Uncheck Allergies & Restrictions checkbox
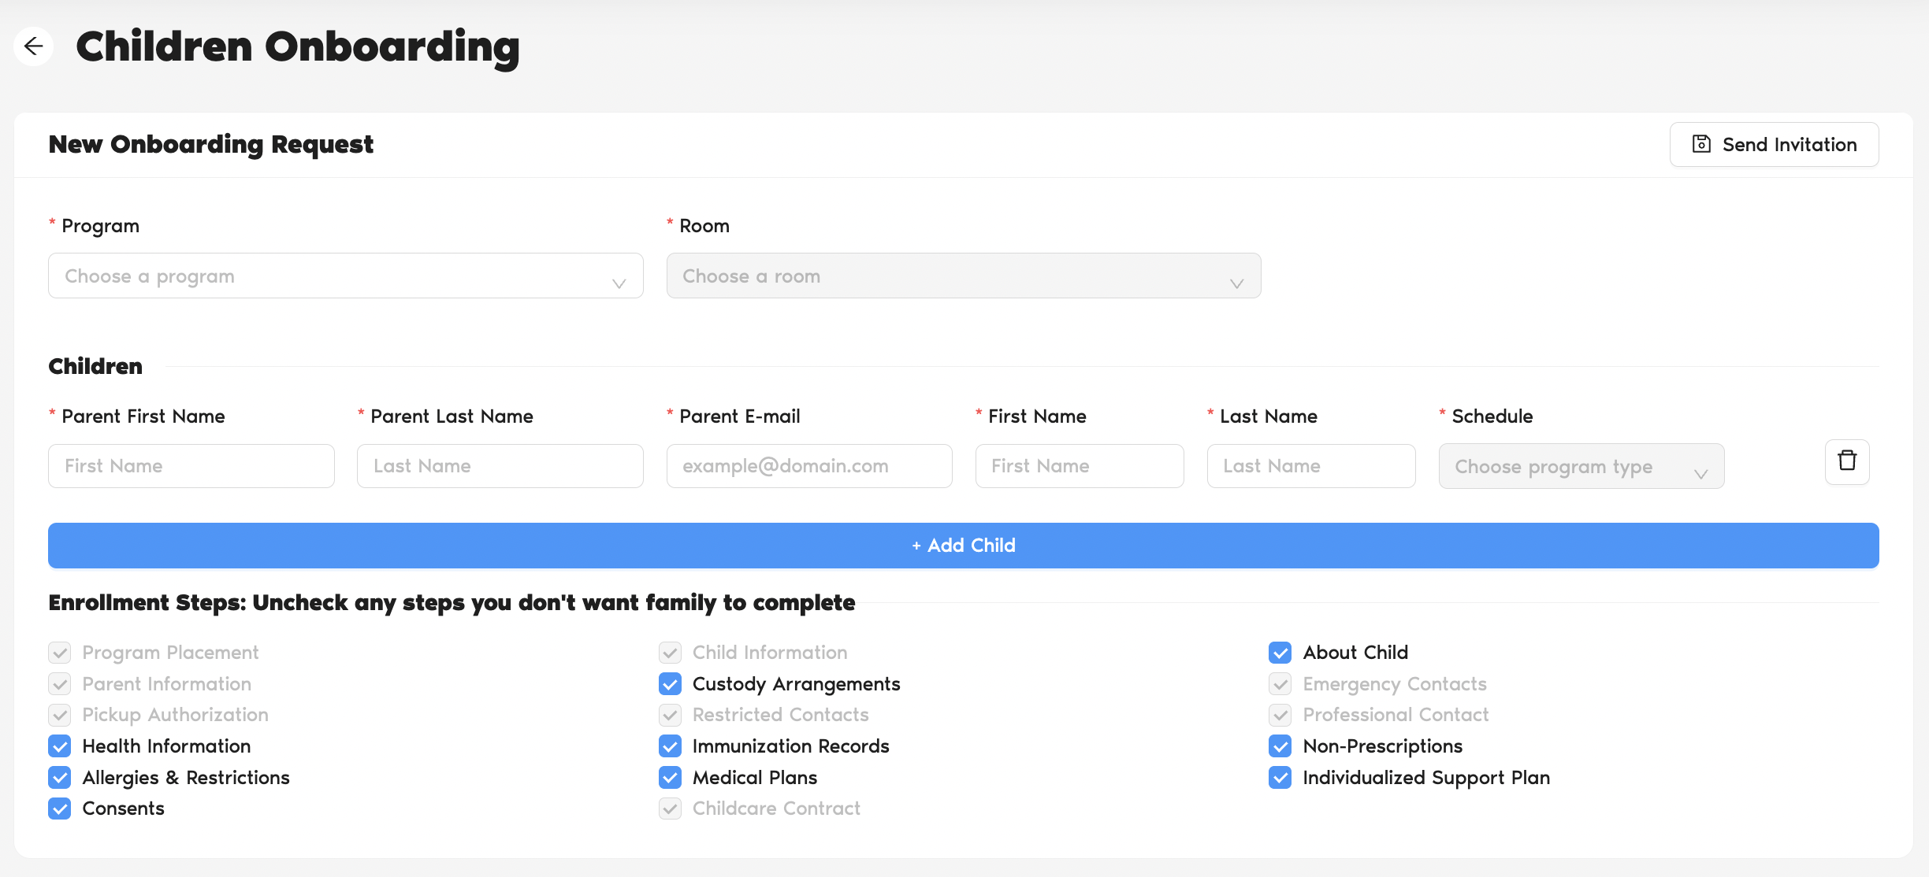Screen dimensions: 1929x877 click(x=60, y=778)
